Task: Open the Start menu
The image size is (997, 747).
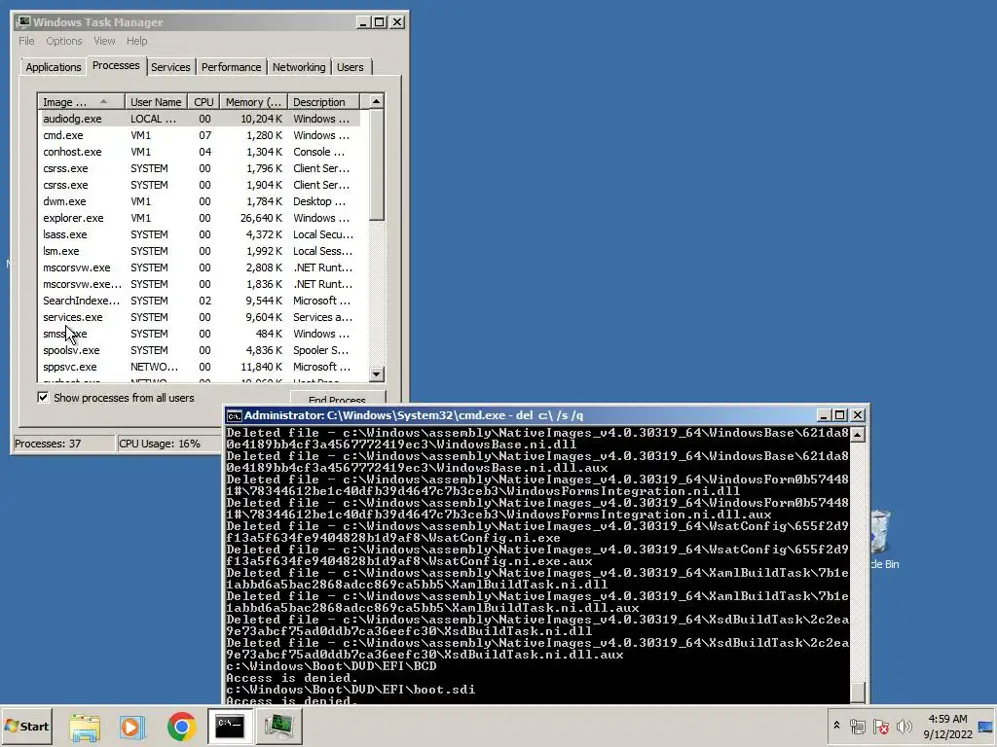Action: click(26, 726)
